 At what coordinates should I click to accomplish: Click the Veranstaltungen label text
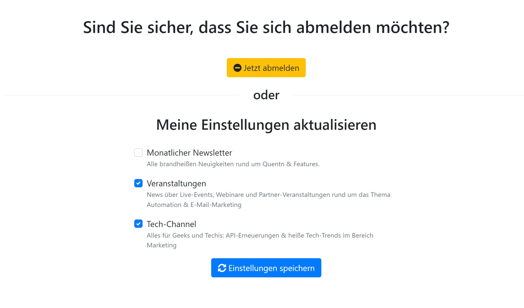[176, 184]
